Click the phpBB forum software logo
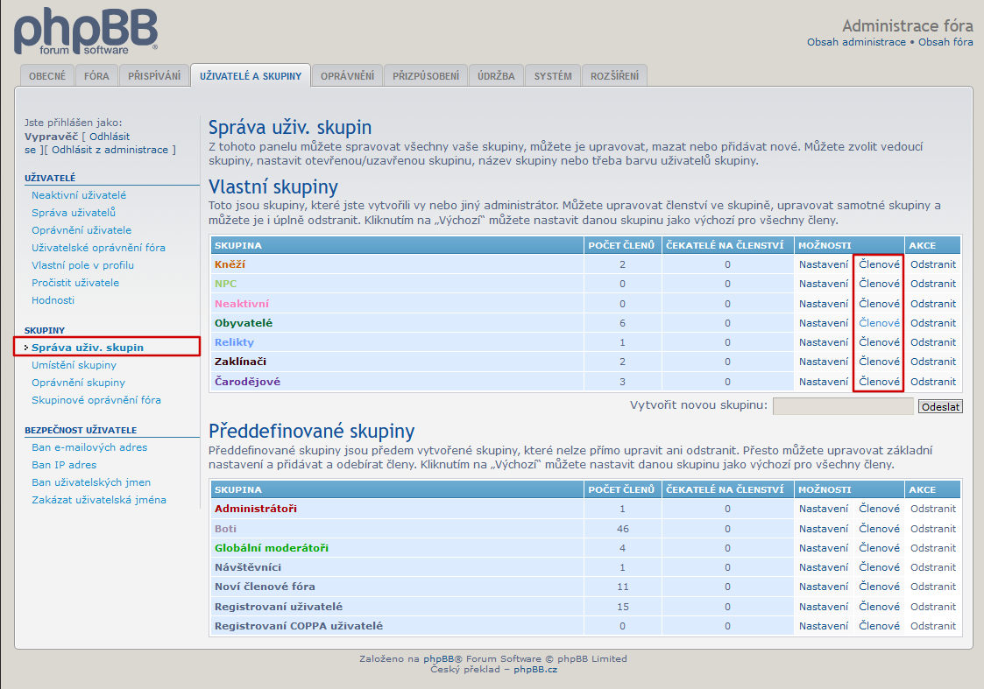Image resolution: width=984 pixels, height=689 pixels. click(86, 32)
